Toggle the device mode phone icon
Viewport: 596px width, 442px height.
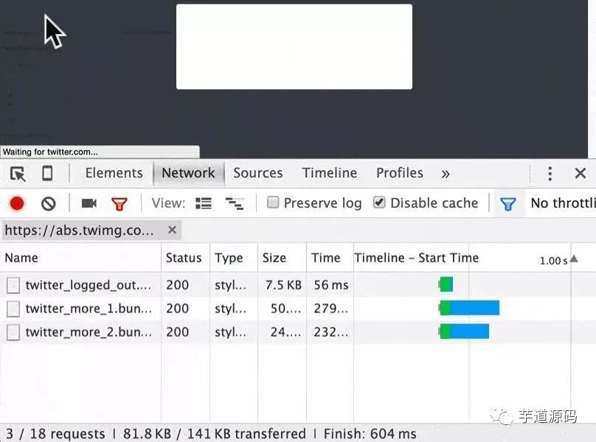[47, 174]
